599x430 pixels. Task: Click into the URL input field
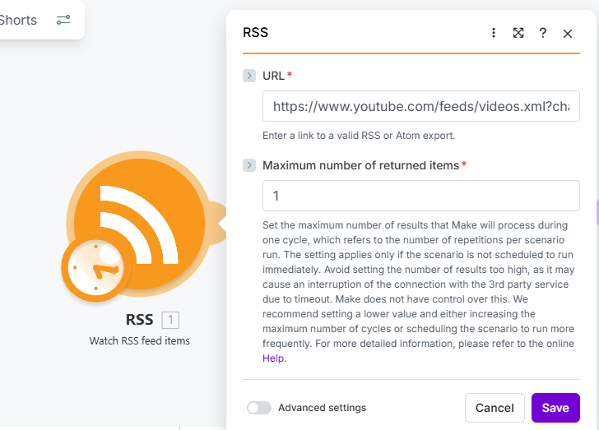[421, 106]
